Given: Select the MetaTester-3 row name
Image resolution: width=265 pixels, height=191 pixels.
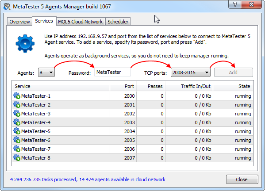Looking at the screenshot, I should (x=36, y=114).
